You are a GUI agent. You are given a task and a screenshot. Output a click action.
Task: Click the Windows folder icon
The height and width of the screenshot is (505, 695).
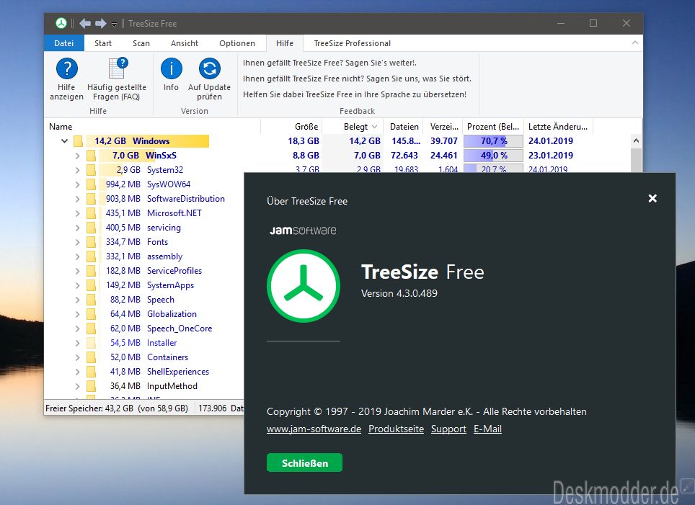click(x=79, y=141)
